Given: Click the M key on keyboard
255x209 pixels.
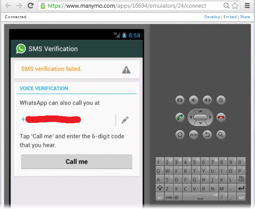Looking at the screenshot, I should pos(223,188).
